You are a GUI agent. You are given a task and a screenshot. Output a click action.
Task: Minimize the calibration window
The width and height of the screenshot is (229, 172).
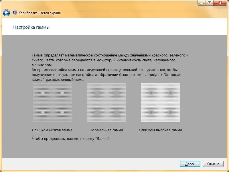click(x=202, y=3)
